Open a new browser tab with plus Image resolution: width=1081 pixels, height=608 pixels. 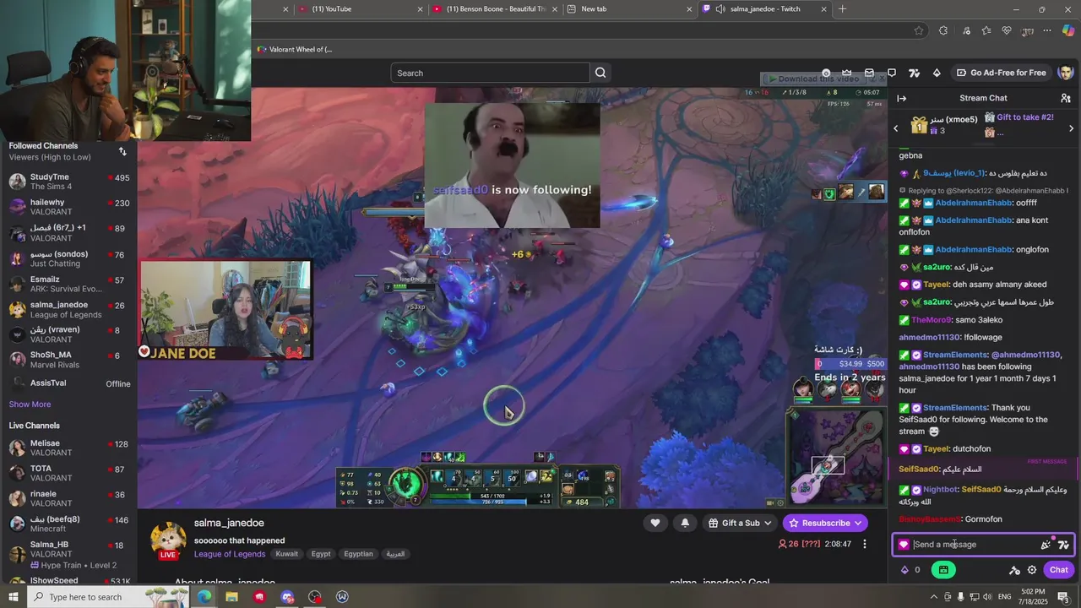coord(842,9)
